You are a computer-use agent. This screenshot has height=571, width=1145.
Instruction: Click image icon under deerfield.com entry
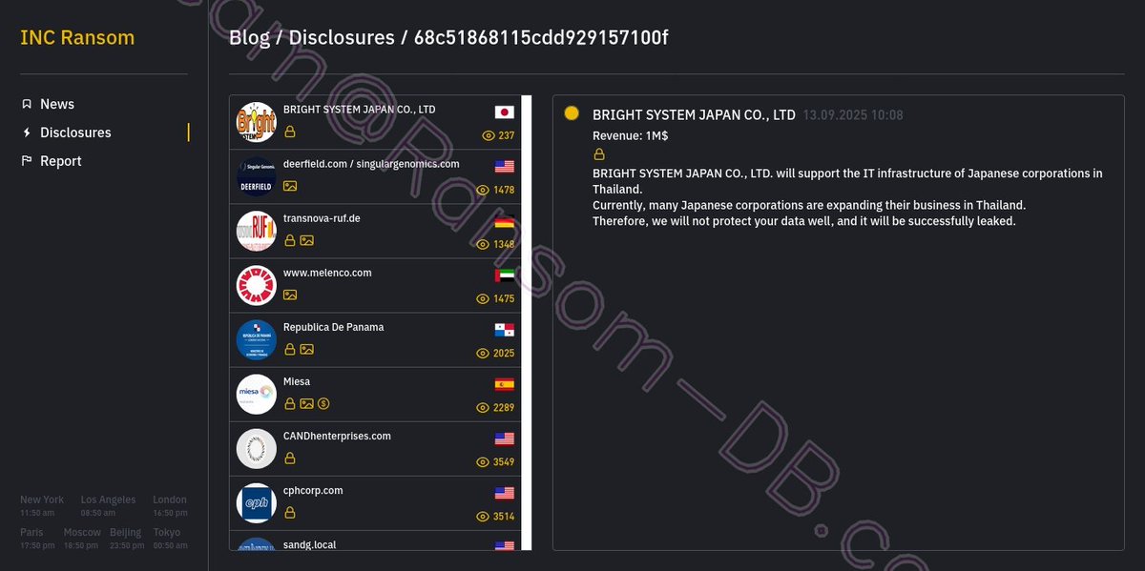pyautogui.click(x=290, y=186)
